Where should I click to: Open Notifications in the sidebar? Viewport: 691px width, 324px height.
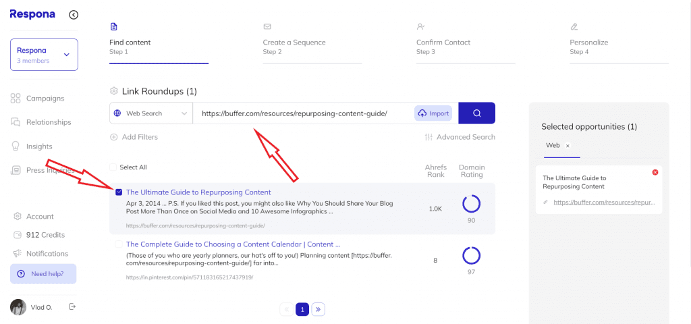47,254
